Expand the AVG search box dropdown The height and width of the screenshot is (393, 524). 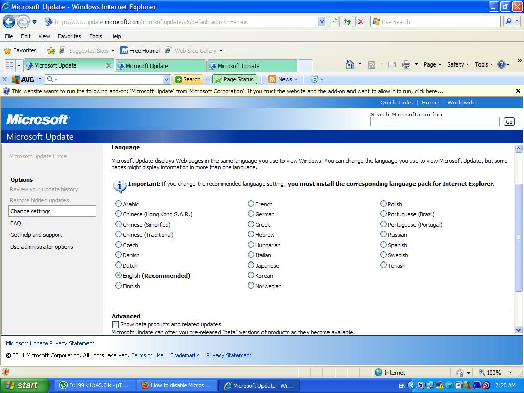166,79
